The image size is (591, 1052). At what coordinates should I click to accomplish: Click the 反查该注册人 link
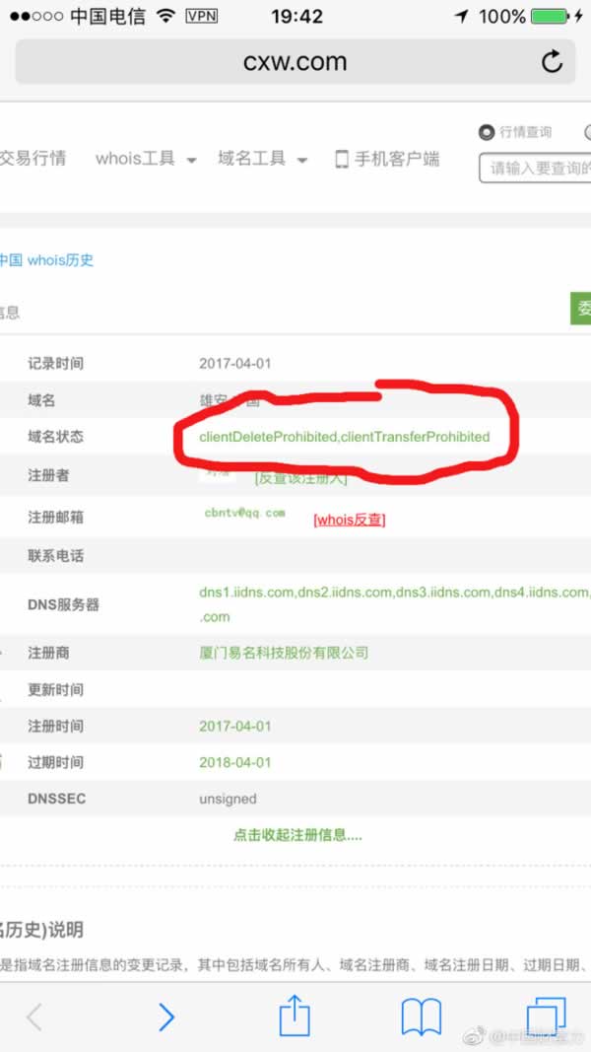click(x=300, y=478)
